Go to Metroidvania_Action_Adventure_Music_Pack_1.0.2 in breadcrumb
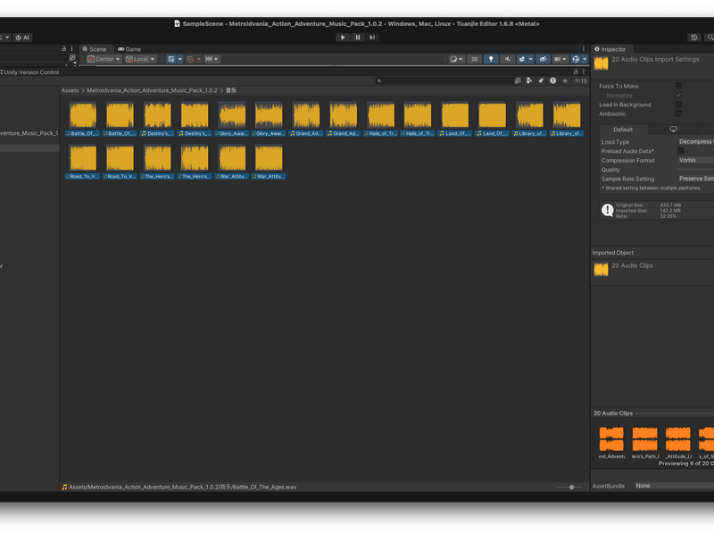Image resolution: width=714 pixels, height=536 pixels. coord(152,90)
